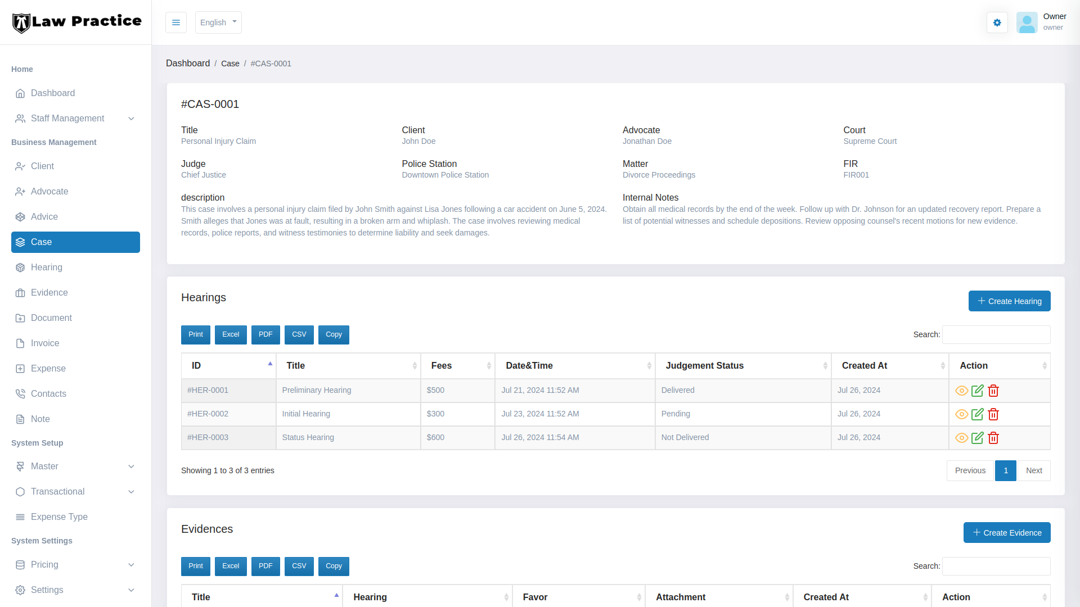Click the Create Hearing button
This screenshot has height=607, width=1080.
coord(1009,301)
